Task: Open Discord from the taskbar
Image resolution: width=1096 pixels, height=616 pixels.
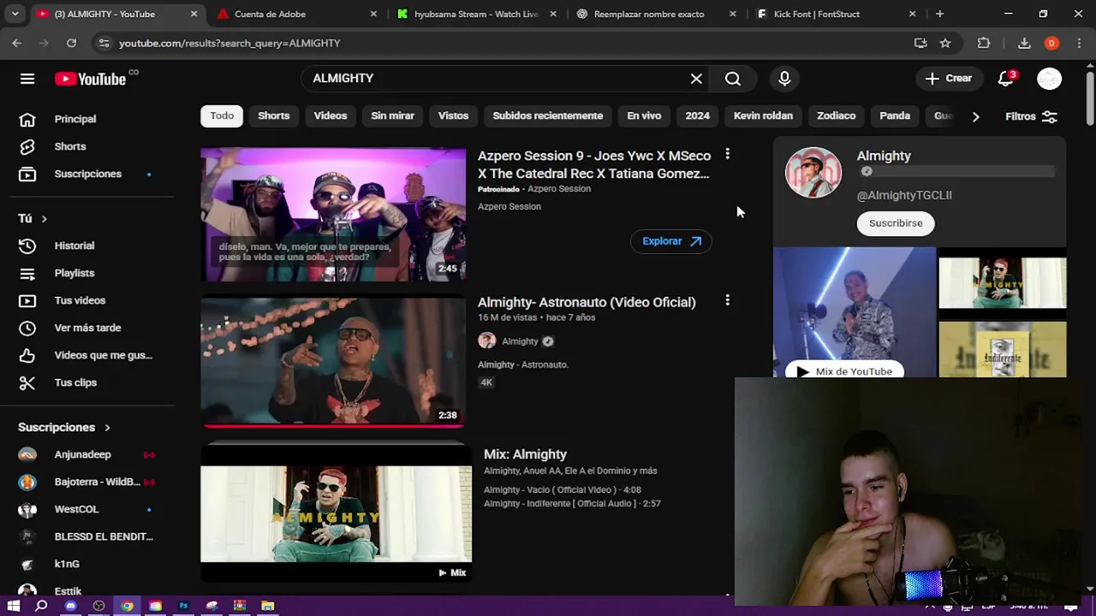Action: pyautogui.click(x=70, y=606)
